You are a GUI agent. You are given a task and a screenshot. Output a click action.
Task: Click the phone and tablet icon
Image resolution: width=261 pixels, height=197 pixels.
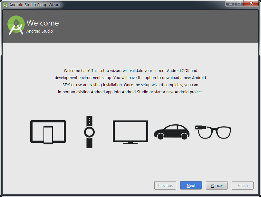[x=48, y=132]
